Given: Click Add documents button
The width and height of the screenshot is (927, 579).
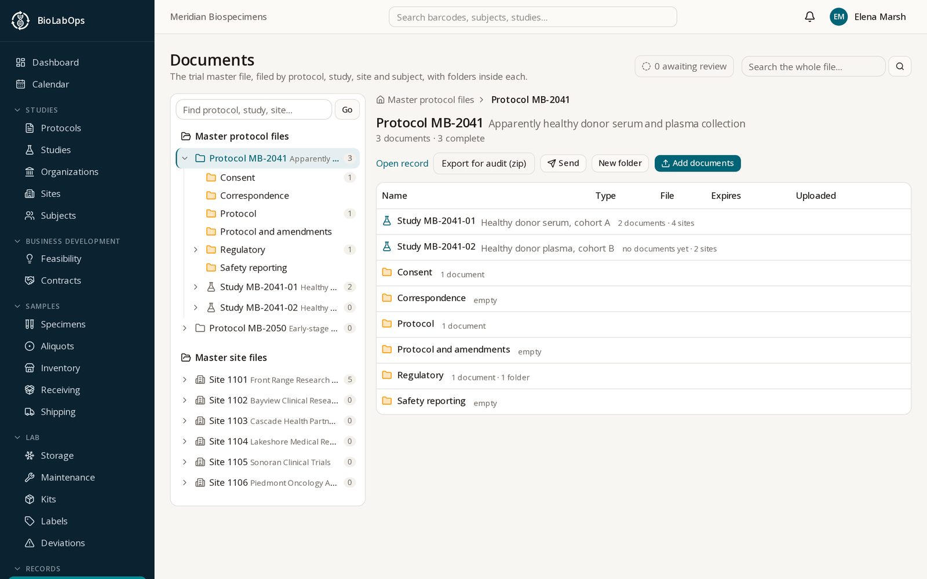Looking at the screenshot, I should pos(698,163).
